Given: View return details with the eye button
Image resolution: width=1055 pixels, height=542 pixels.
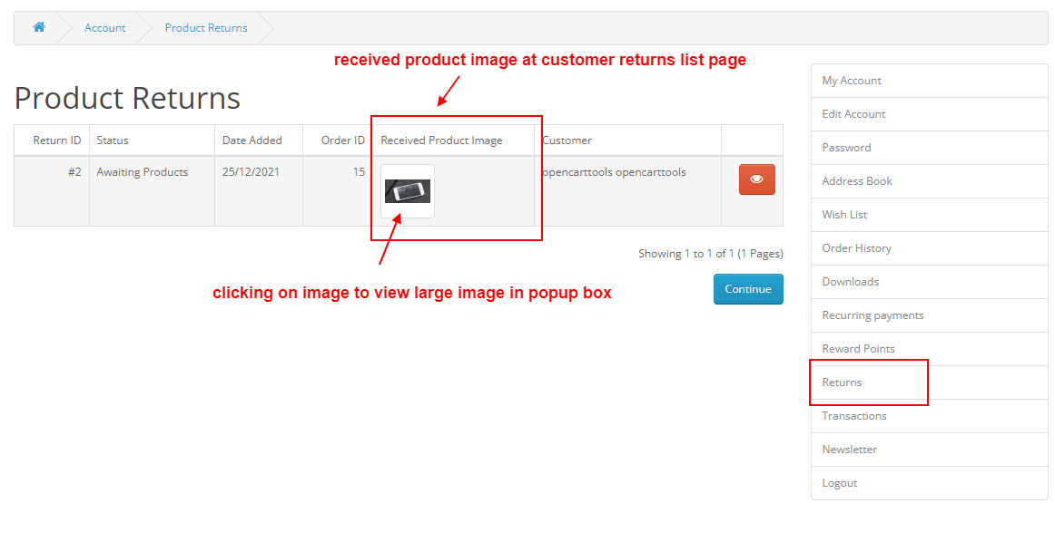Looking at the screenshot, I should click(757, 179).
